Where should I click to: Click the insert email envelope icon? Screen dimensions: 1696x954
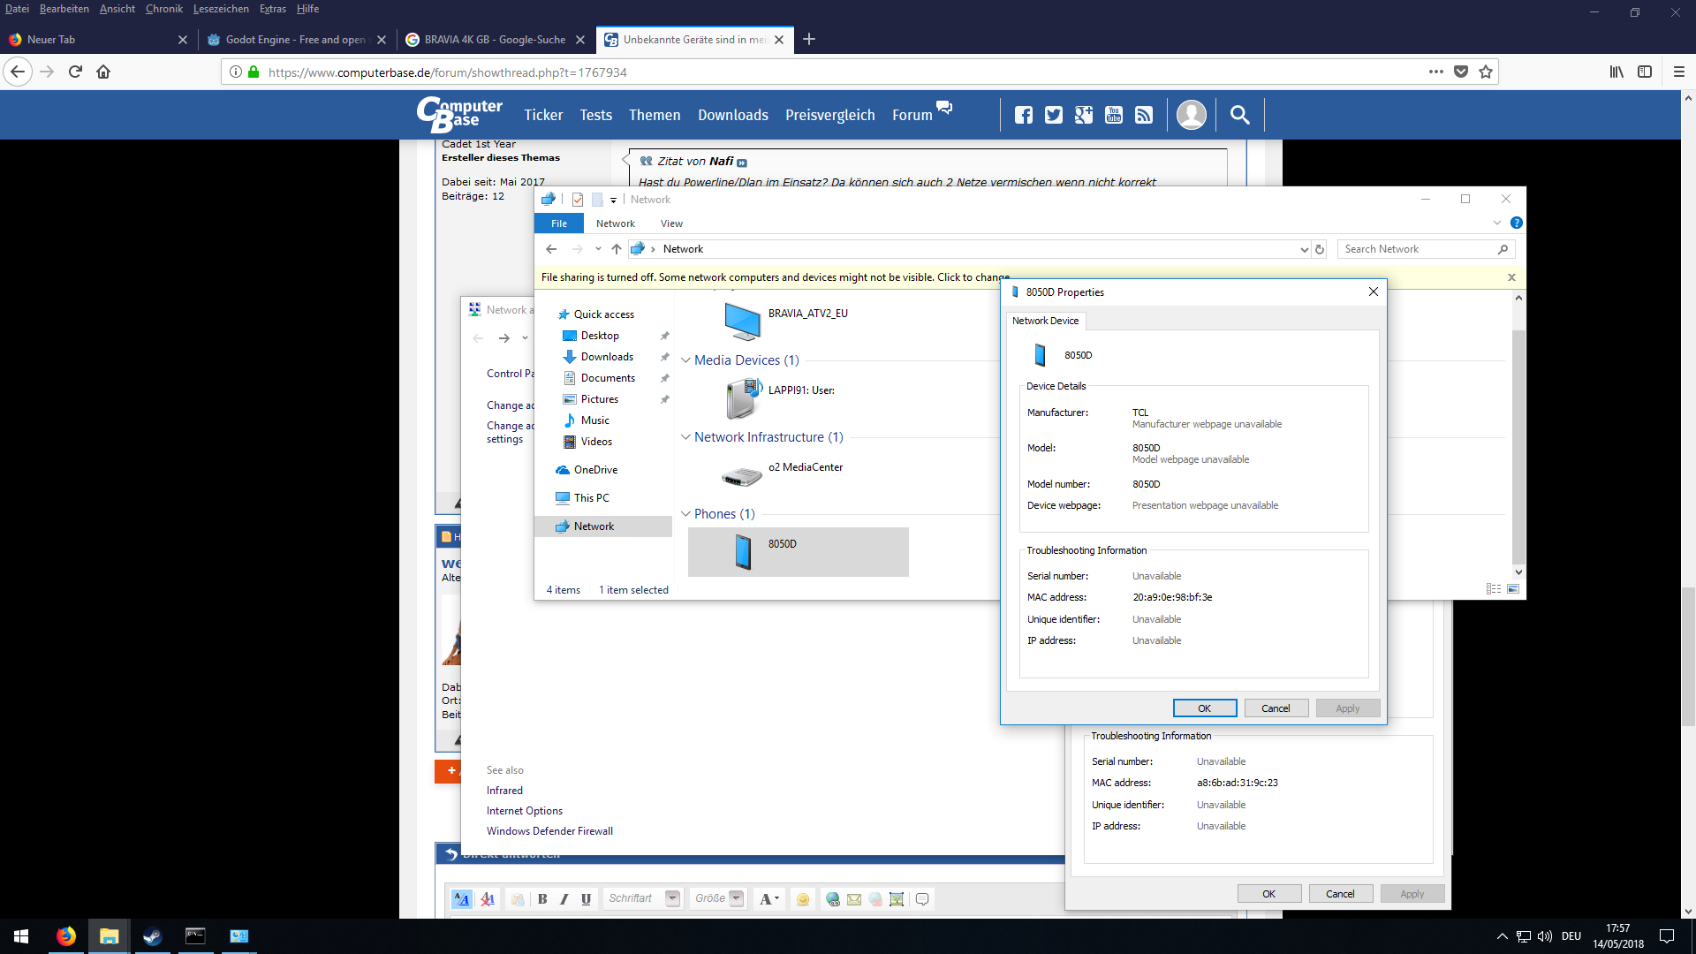click(x=853, y=899)
